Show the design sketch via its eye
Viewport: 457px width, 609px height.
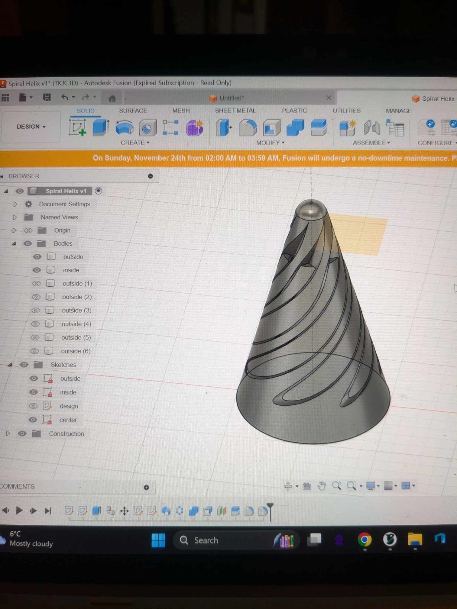[x=33, y=406]
